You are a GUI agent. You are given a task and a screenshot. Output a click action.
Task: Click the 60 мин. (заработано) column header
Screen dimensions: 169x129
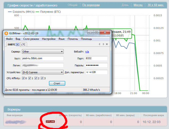click(x=99, y=115)
